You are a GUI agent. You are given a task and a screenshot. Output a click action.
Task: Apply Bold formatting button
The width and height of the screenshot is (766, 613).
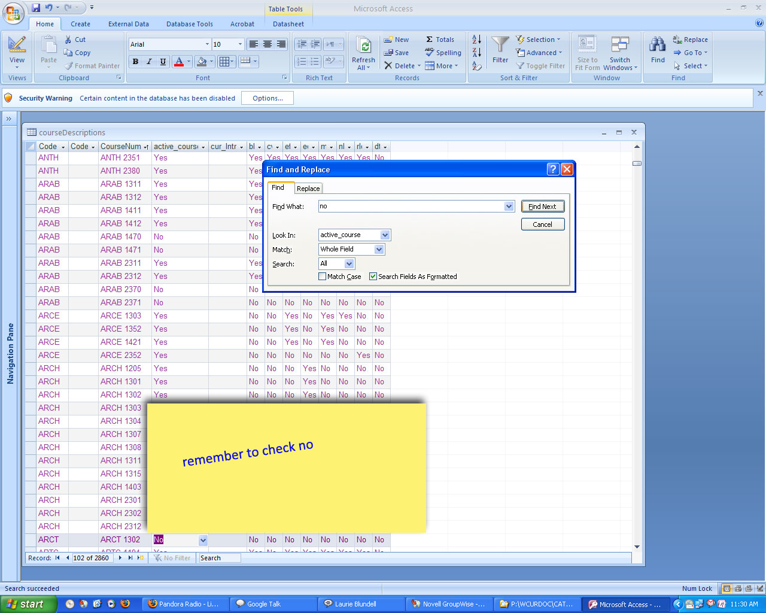136,62
